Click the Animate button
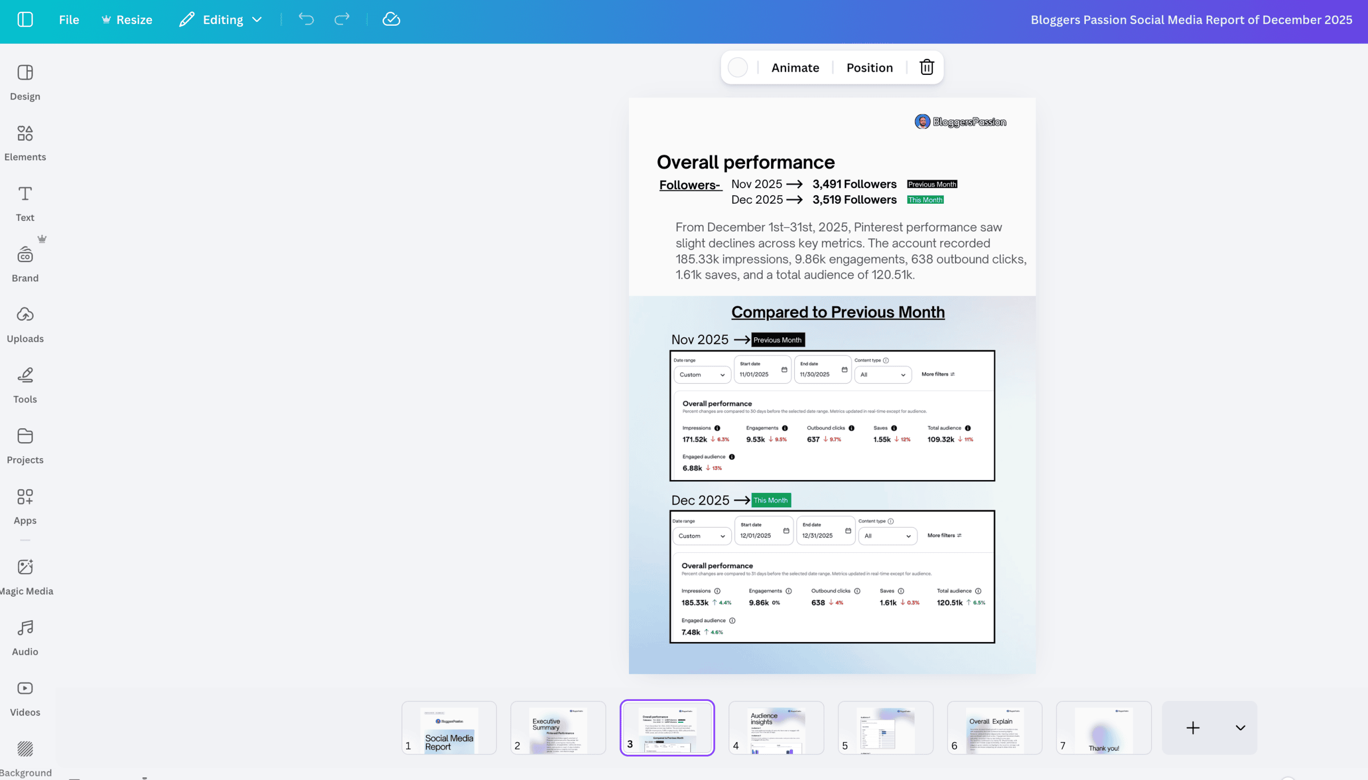This screenshot has height=780, width=1368. [795, 67]
